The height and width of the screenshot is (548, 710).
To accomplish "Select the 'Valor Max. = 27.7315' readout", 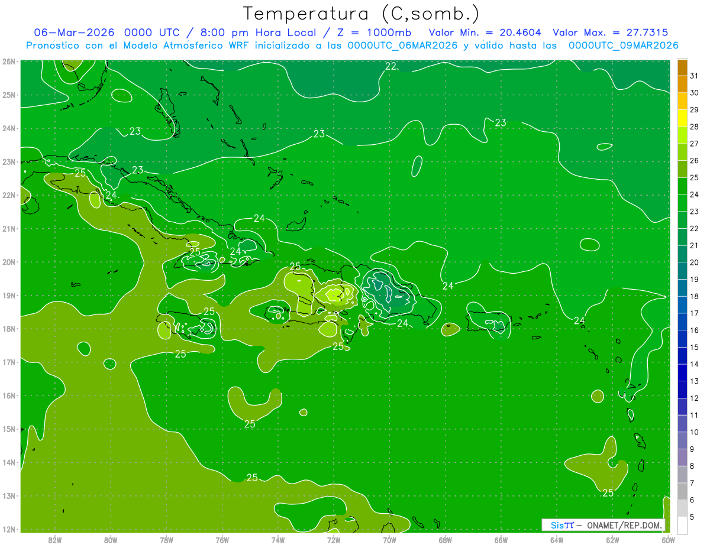I will [x=610, y=33].
